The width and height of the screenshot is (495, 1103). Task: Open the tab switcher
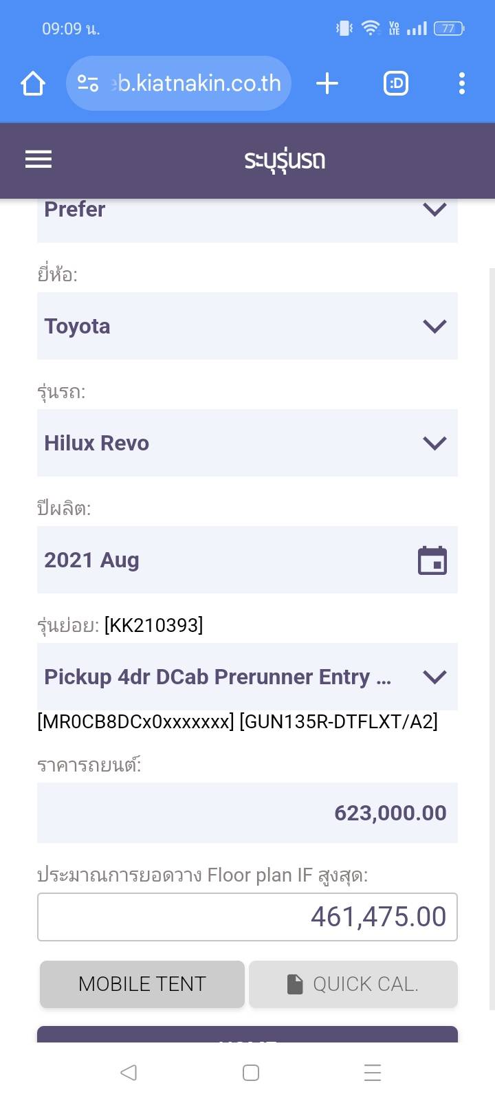tap(395, 84)
